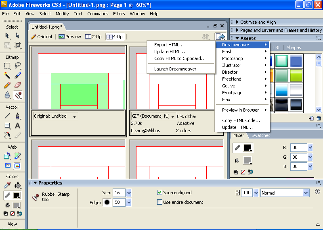
Task: Toggle Source aligned checkbox
Action: tap(159, 193)
